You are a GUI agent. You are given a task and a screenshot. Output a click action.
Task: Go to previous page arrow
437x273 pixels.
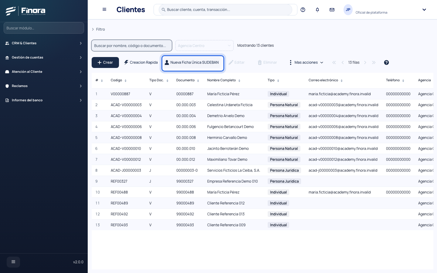coord(343,62)
